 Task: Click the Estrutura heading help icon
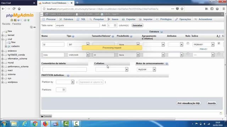pyautogui.click(x=162, y=32)
